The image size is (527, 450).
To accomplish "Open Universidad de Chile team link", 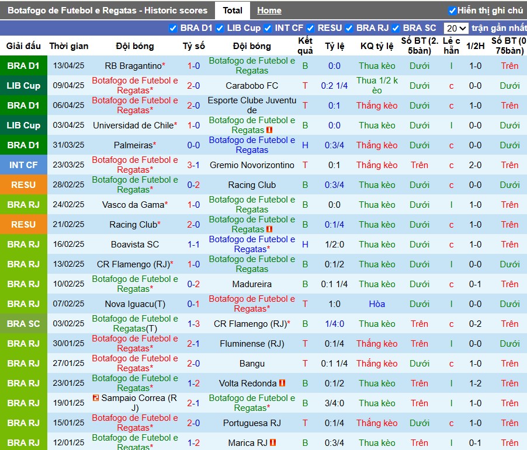I will tap(133, 125).
